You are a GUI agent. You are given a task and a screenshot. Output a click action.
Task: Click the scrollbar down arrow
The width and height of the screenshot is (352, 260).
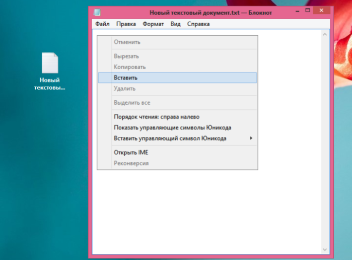(325, 249)
